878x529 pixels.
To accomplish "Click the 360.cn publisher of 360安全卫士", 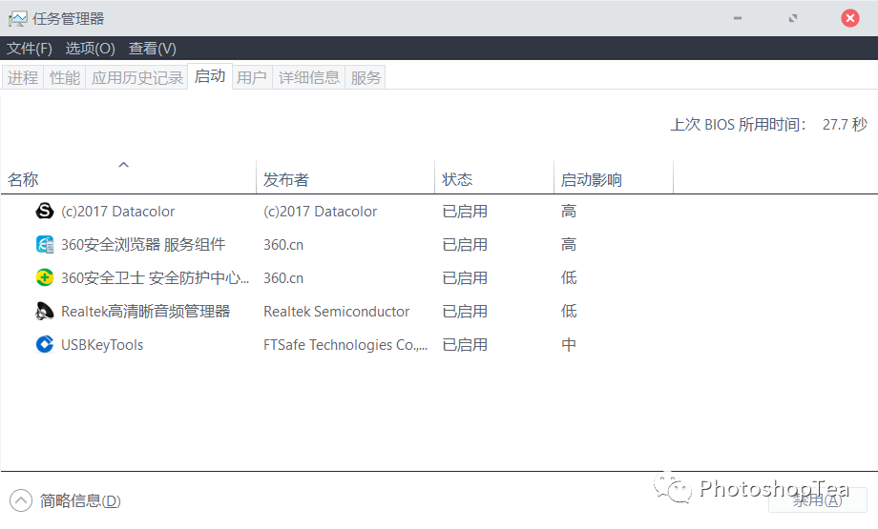I will [x=283, y=278].
